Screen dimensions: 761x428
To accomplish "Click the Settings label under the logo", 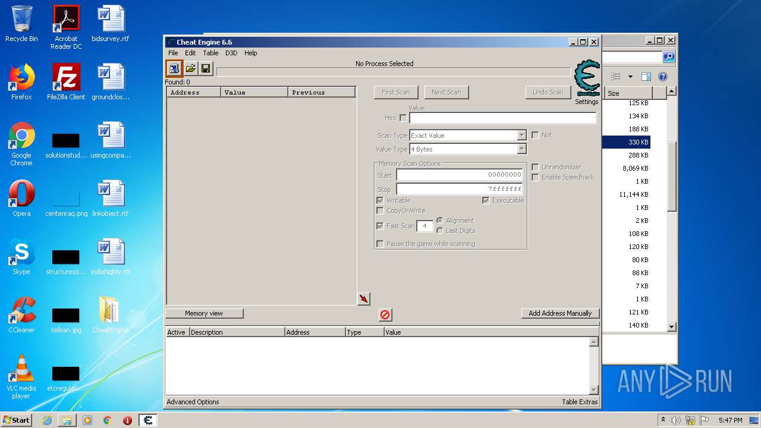I will pyautogui.click(x=586, y=102).
